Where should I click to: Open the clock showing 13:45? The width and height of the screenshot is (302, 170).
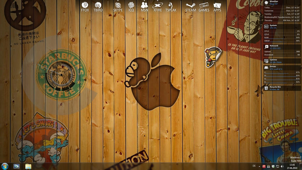point(292,166)
